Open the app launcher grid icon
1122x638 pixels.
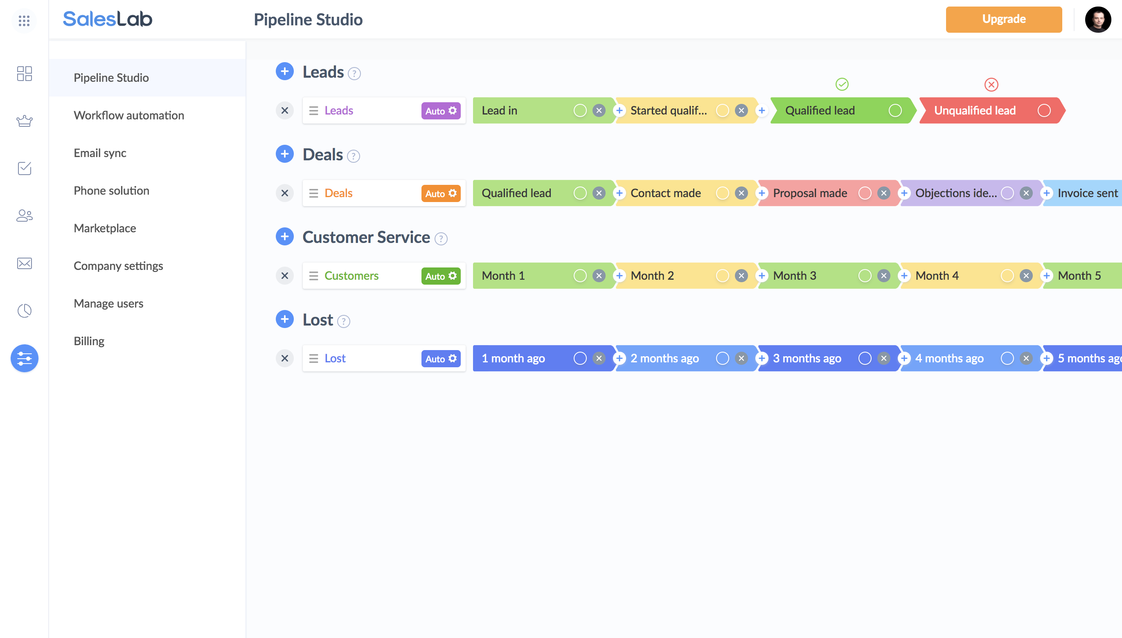pos(24,20)
